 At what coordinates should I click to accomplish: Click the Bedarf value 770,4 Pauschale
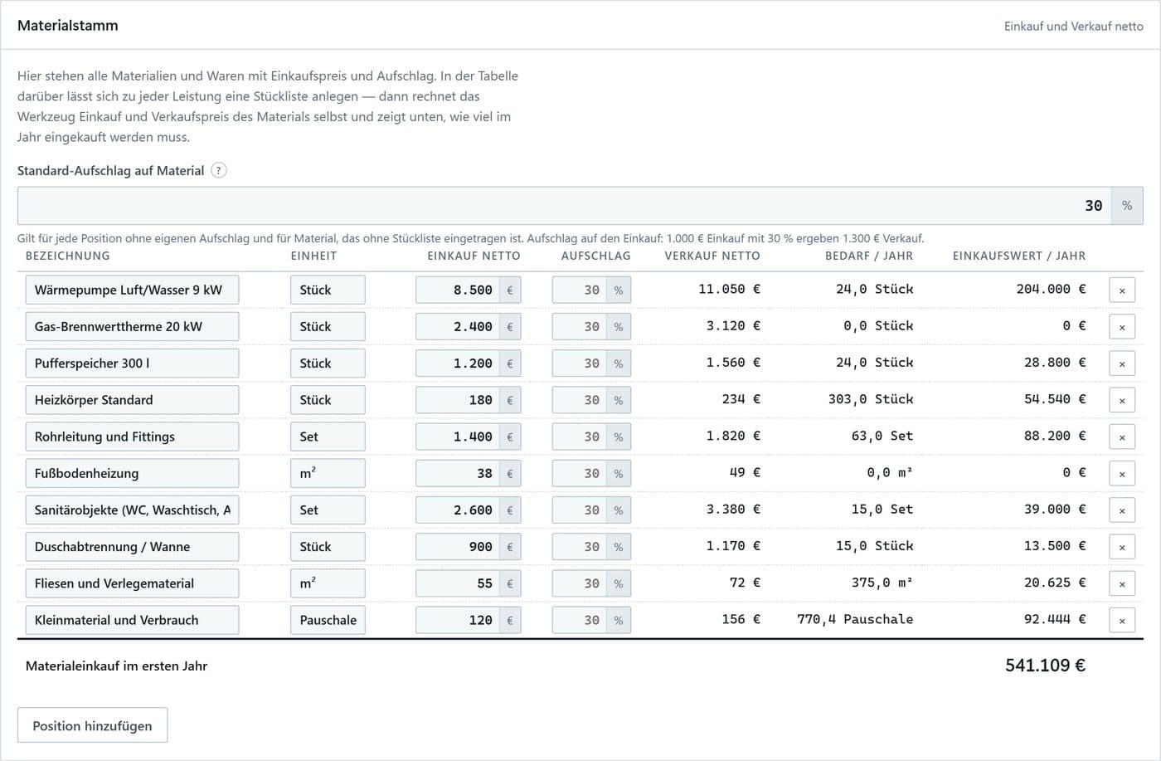coord(855,619)
